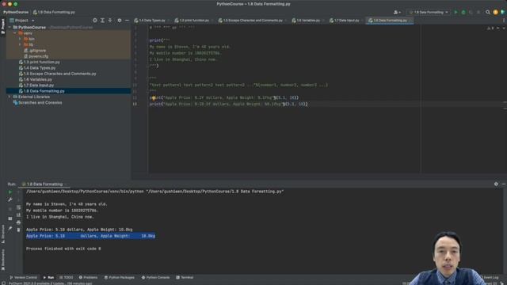Viewport: 507px width, 285px height.
Task: Run the script with the green Run button in the top toolbar
Action: coord(456,13)
